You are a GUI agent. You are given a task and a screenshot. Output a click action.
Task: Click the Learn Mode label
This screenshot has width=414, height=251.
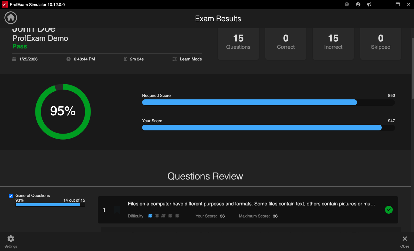191,59
